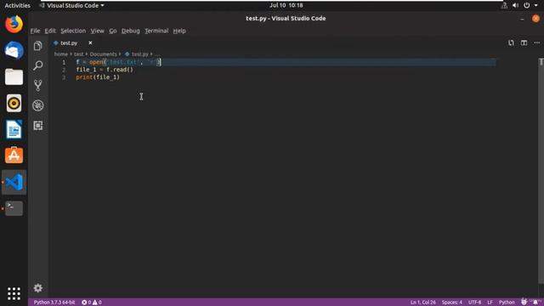544x306 pixels.
Task: Open Files manager from the dock
Action: [14, 76]
